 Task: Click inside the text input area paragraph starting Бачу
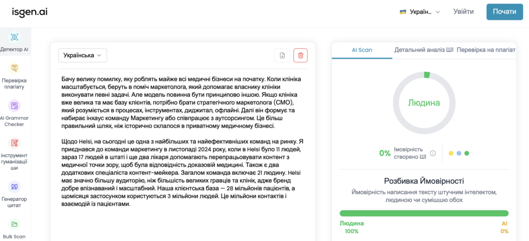(x=181, y=103)
